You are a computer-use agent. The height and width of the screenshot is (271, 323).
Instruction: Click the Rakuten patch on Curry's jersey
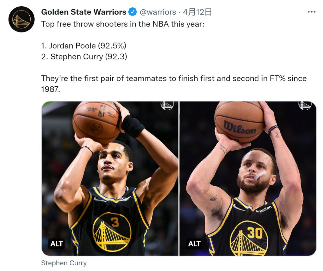point(263,209)
